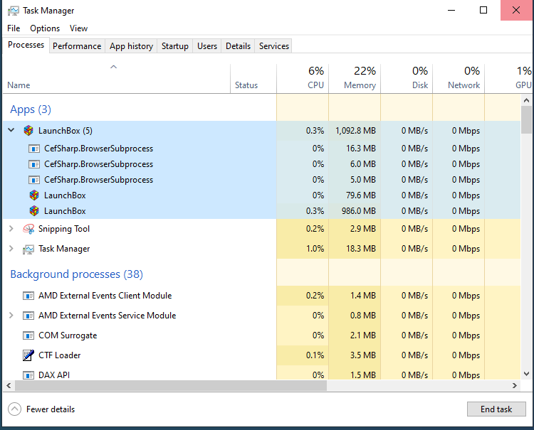Sort by the Network column header
Screen dimensions: 534x430
coord(459,78)
